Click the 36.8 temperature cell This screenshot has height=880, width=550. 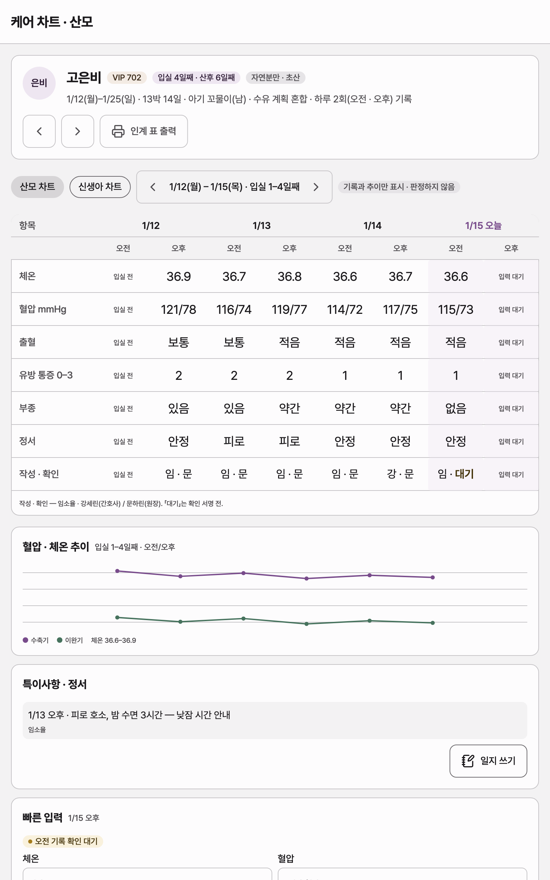[289, 276]
